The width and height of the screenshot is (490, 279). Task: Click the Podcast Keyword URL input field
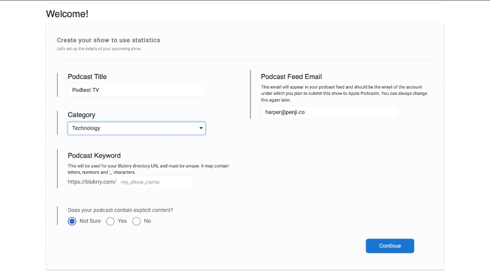[x=155, y=182]
